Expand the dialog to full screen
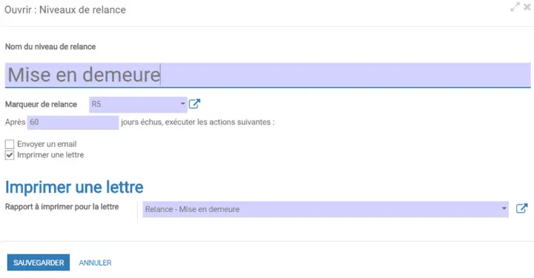534x278 pixels. pyautogui.click(x=515, y=7)
